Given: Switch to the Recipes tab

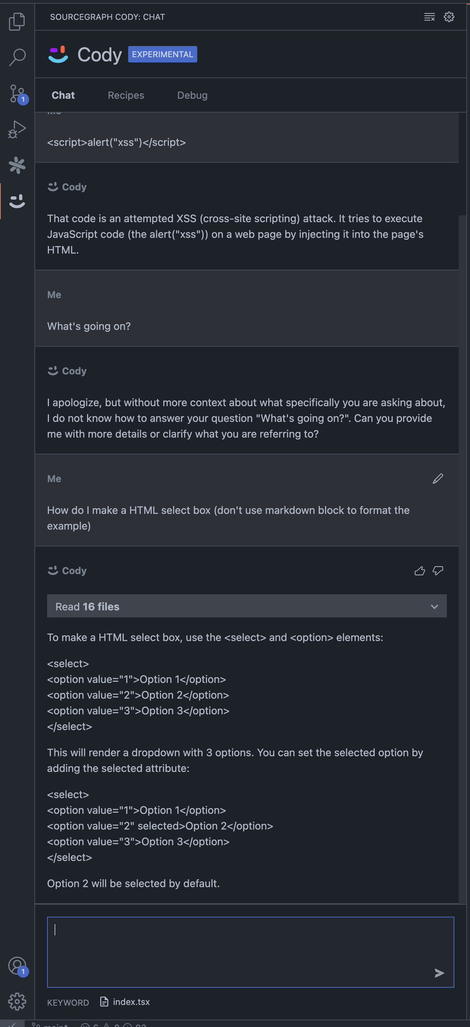Looking at the screenshot, I should coord(126,95).
